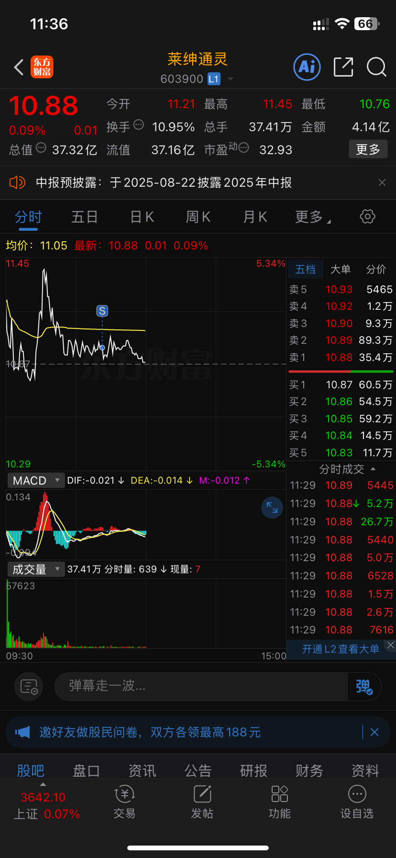Collapse the 分时成交 section arrow
Image resolution: width=396 pixels, height=858 pixels.
point(373,469)
